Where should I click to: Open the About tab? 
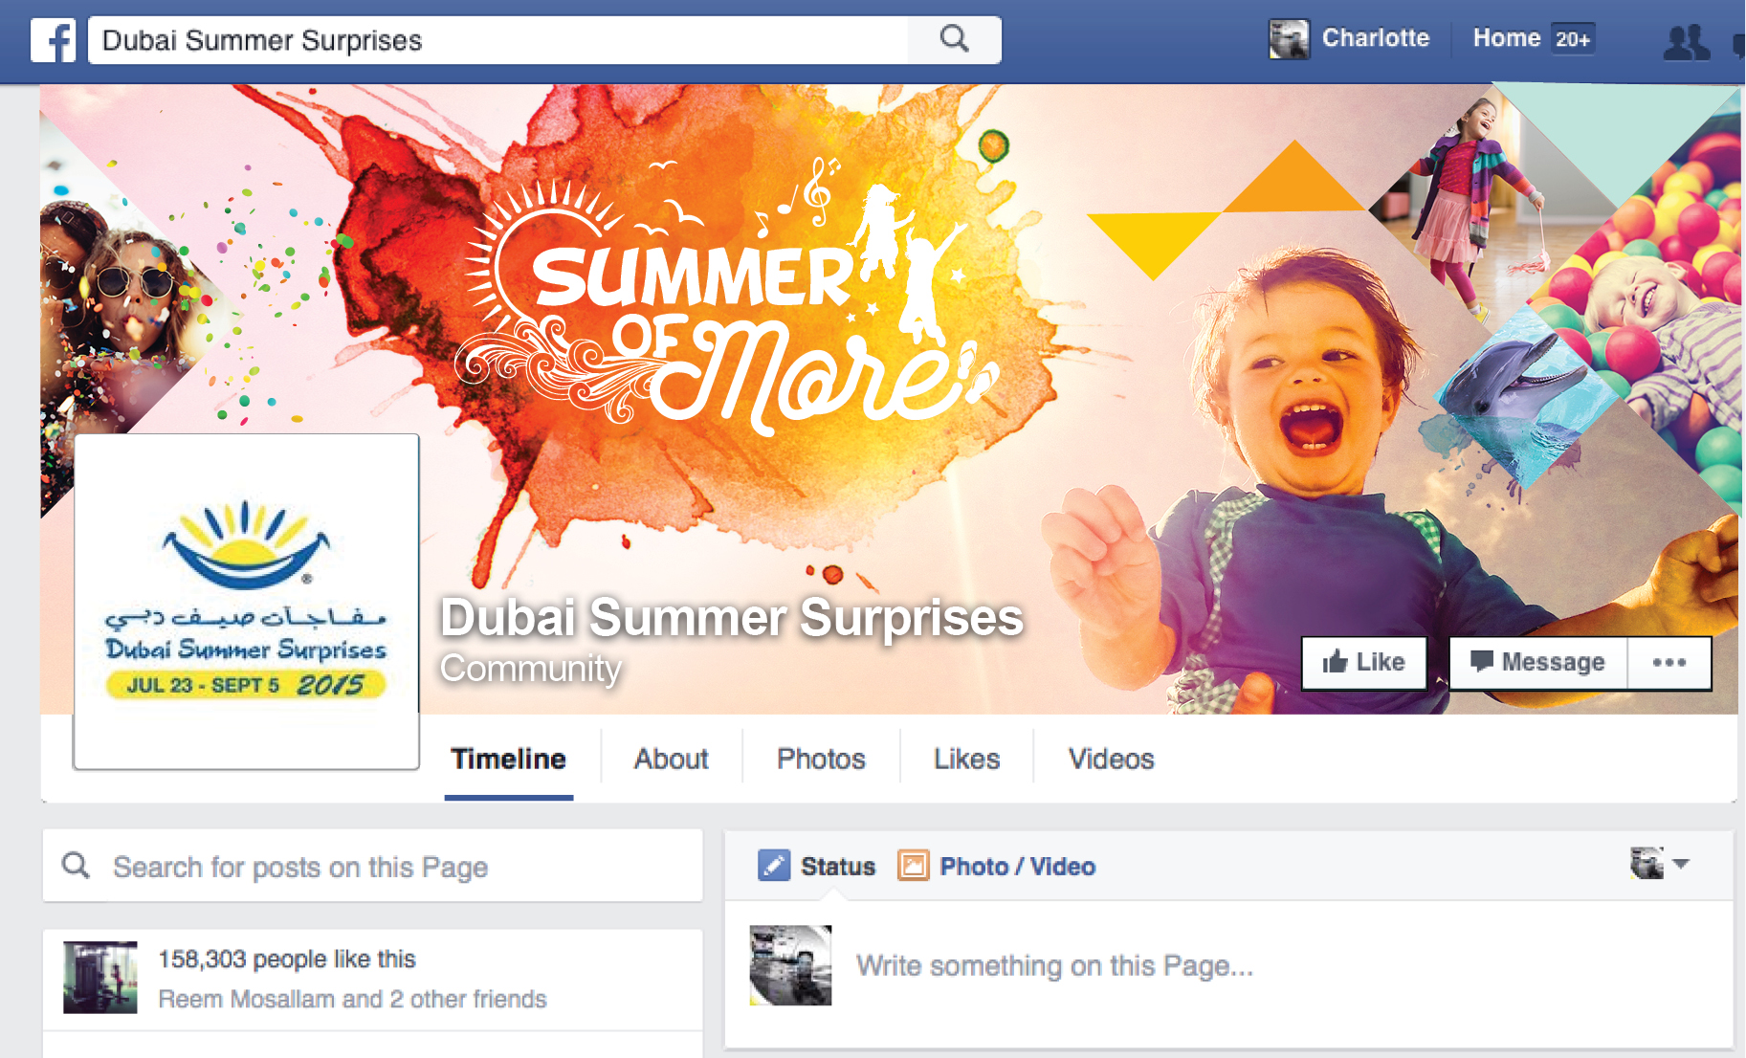(671, 759)
